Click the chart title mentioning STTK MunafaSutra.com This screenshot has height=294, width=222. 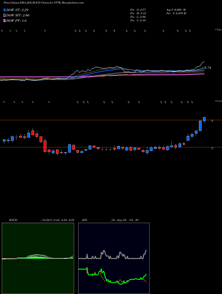44,3
